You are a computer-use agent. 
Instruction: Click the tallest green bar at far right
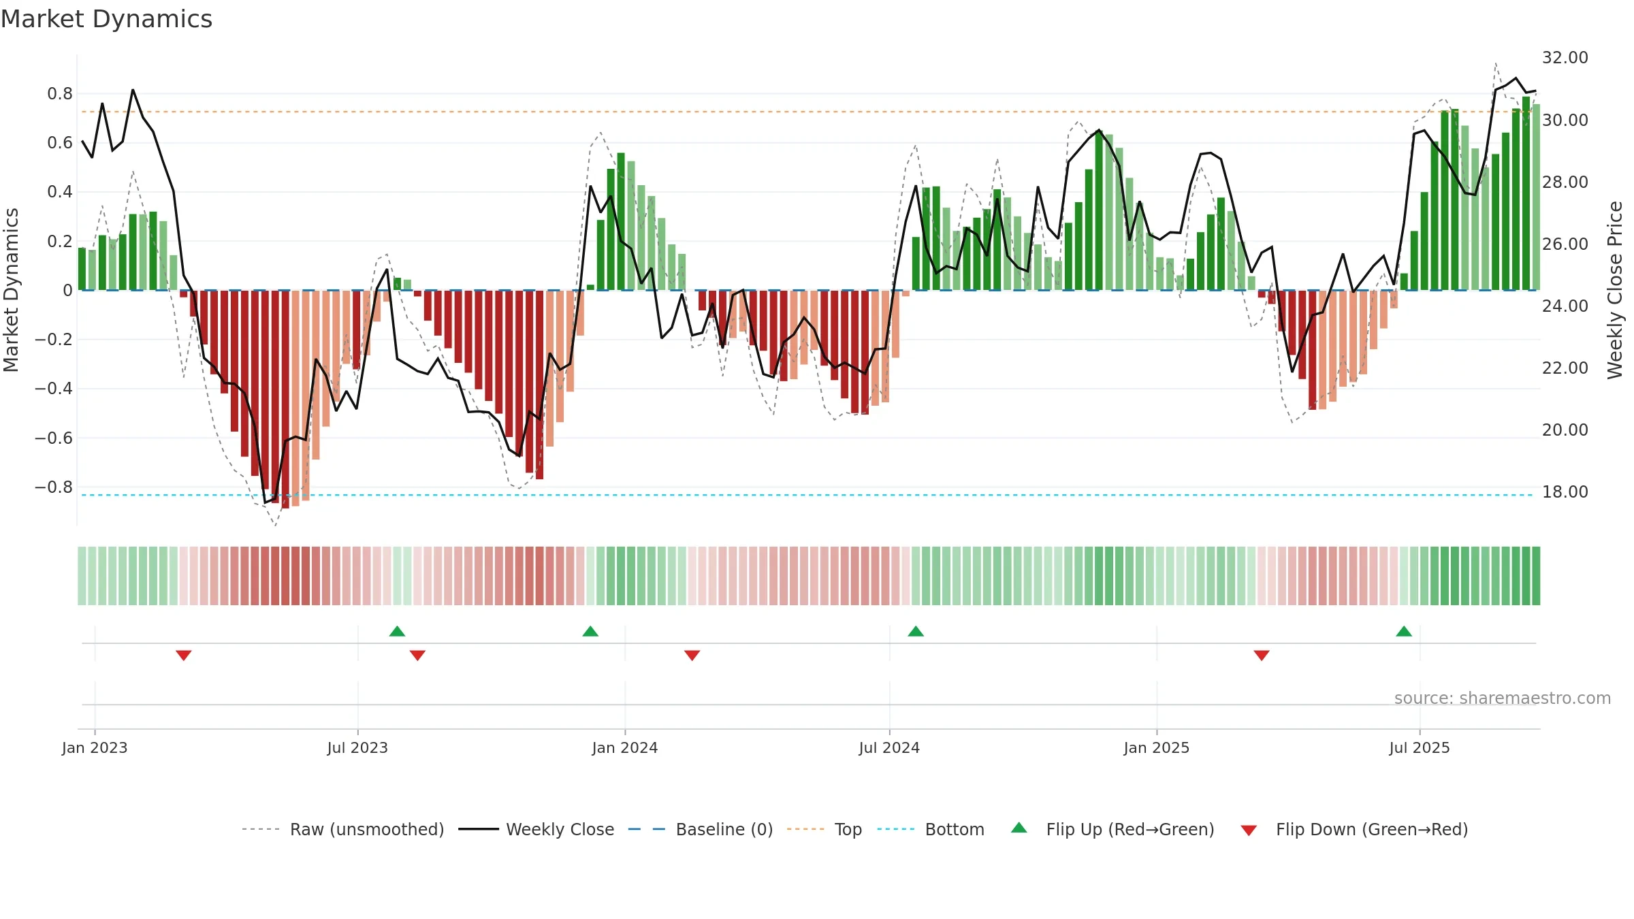pyautogui.click(x=1526, y=193)
